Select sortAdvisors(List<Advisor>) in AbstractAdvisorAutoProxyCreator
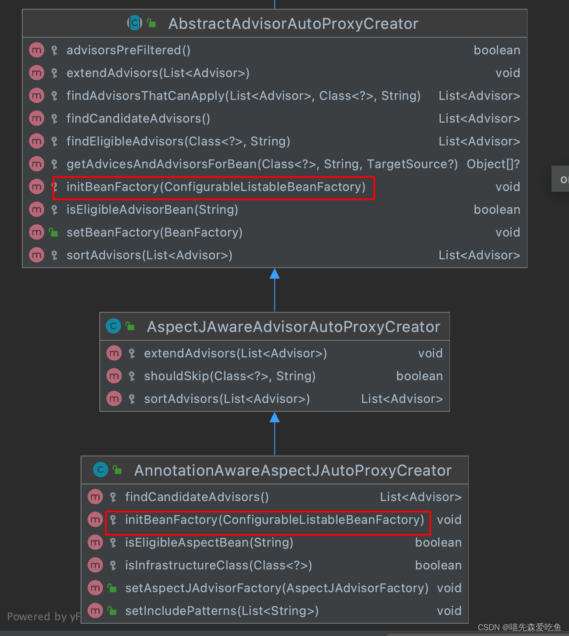Screen dimensions: 569x636 tap(149, 255)
